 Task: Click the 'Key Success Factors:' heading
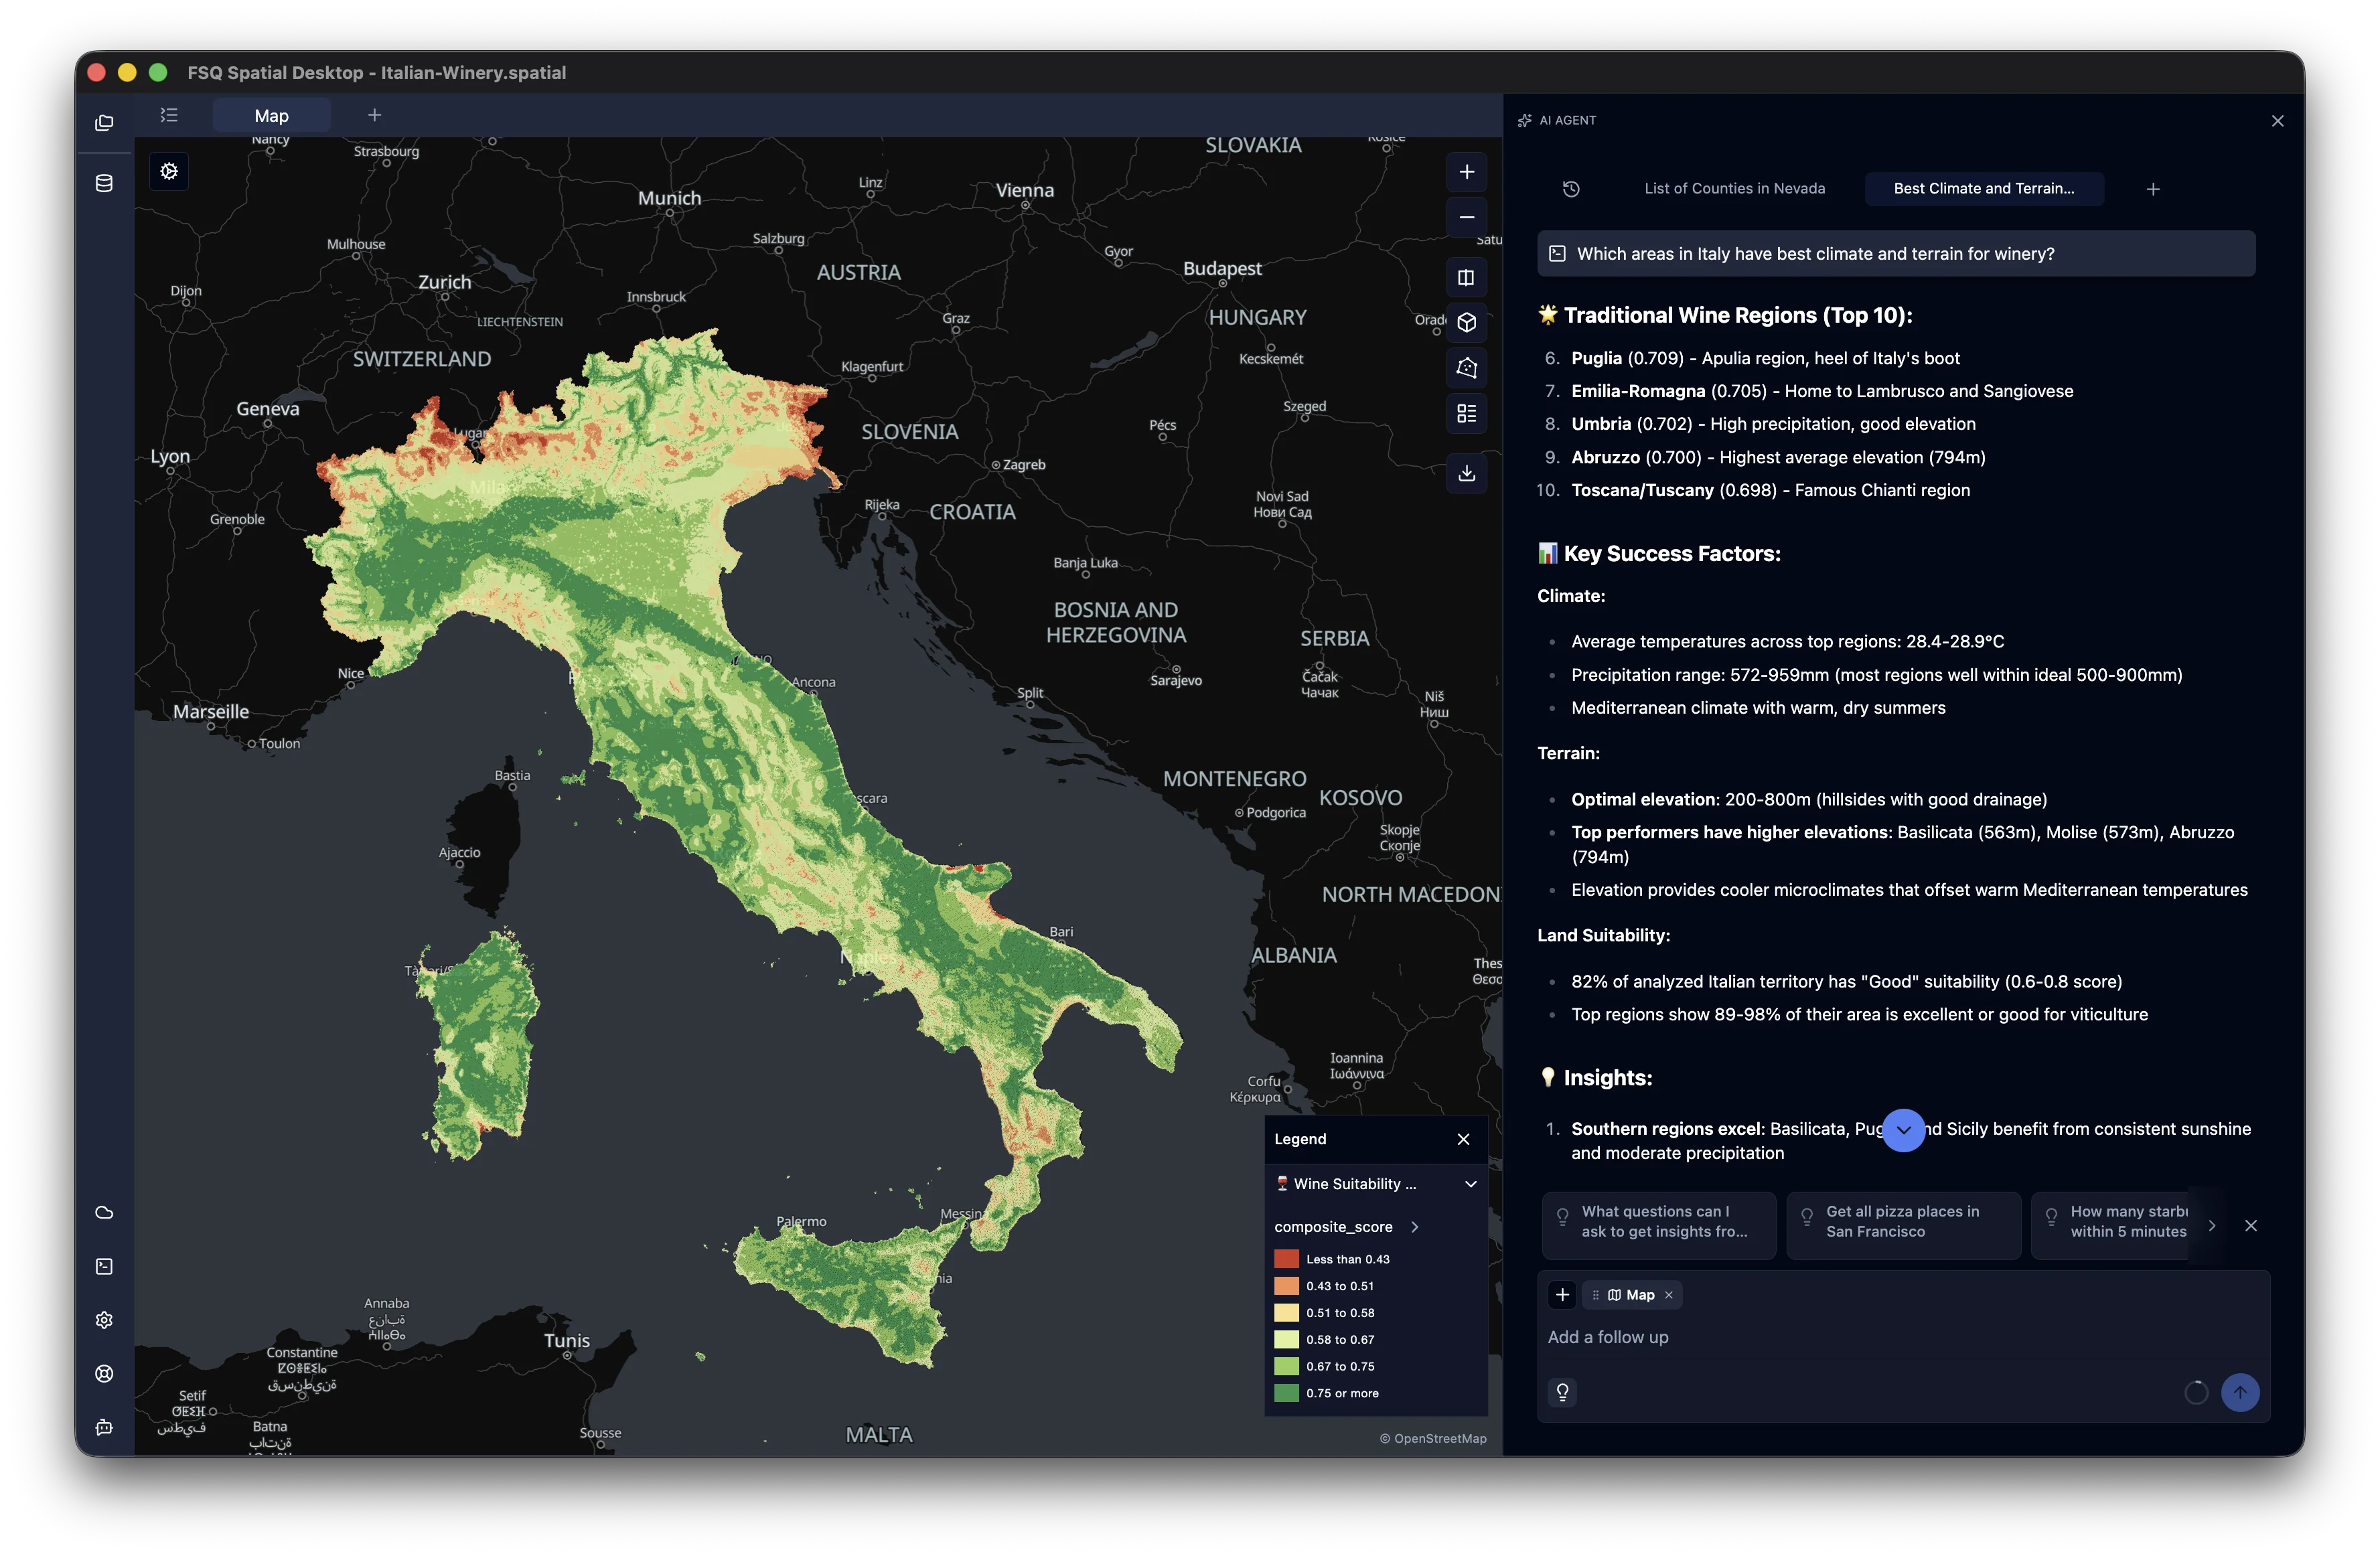click(x=1671, y=554)
